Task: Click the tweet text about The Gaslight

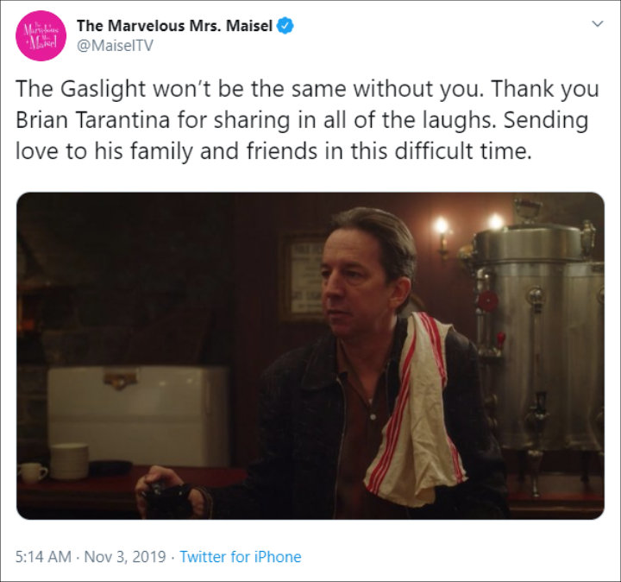Action: [x=307, y=120]
